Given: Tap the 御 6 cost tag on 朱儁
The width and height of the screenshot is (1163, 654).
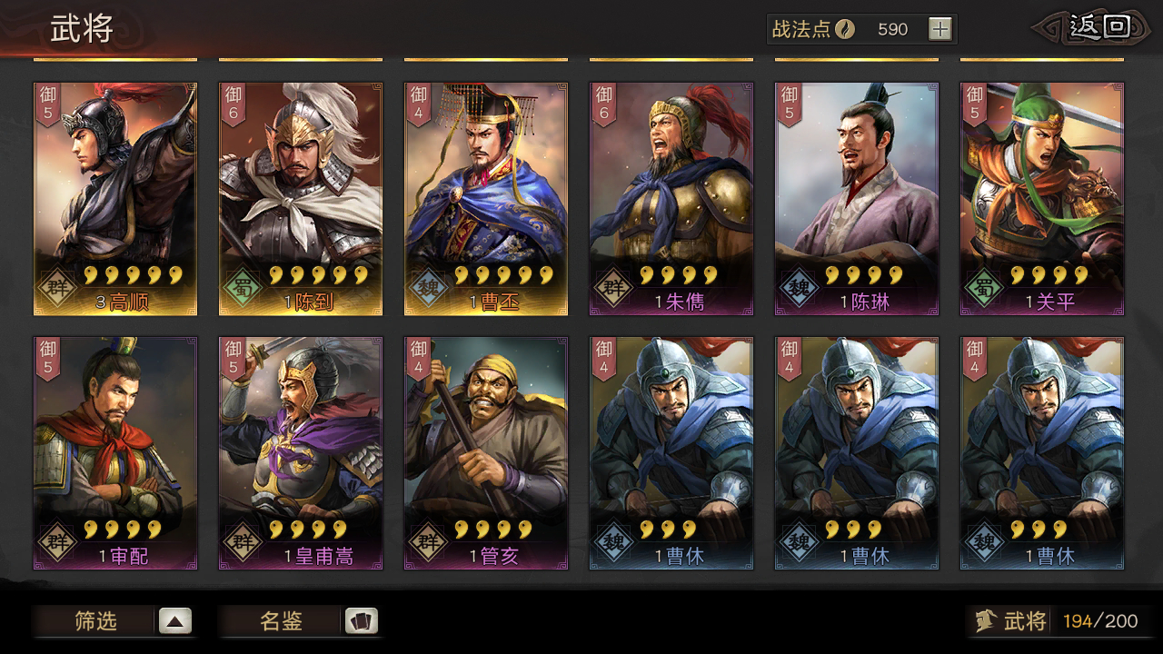Looking at the screenshot, I should (603, 104).
